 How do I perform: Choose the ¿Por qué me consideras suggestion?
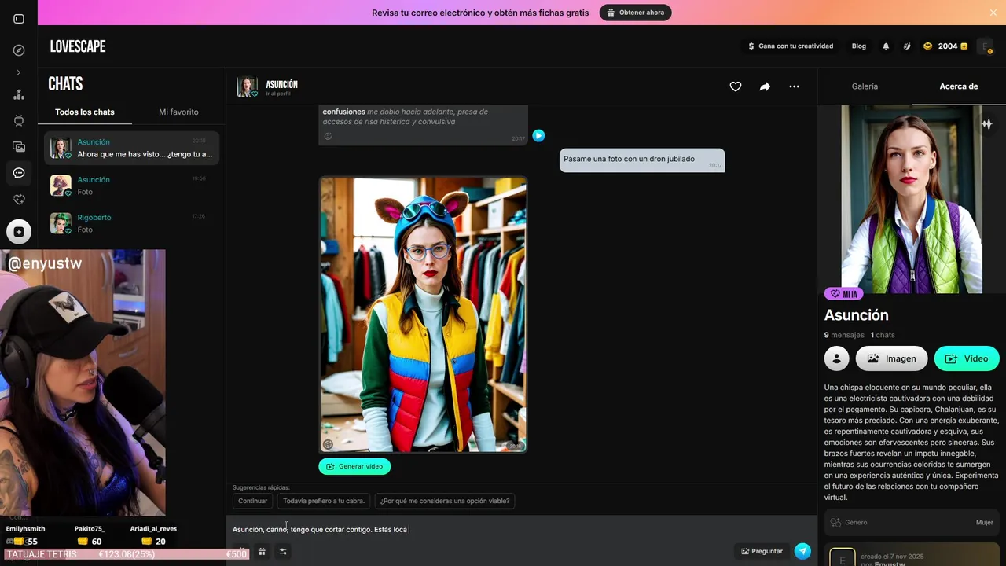point(445,501)
